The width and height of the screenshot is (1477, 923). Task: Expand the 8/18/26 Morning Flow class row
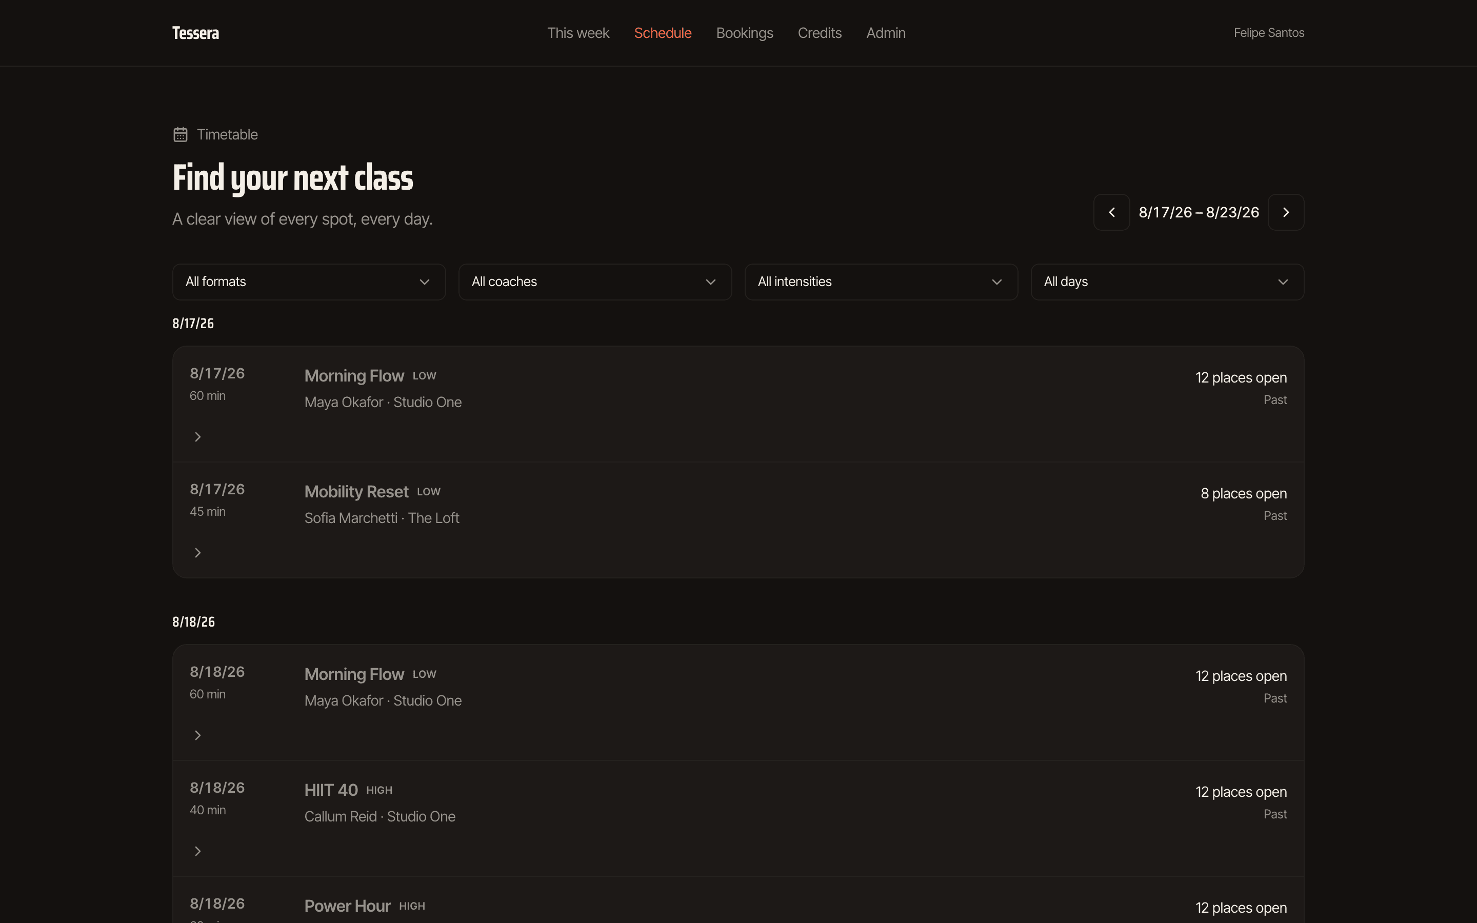coord(198,735)
